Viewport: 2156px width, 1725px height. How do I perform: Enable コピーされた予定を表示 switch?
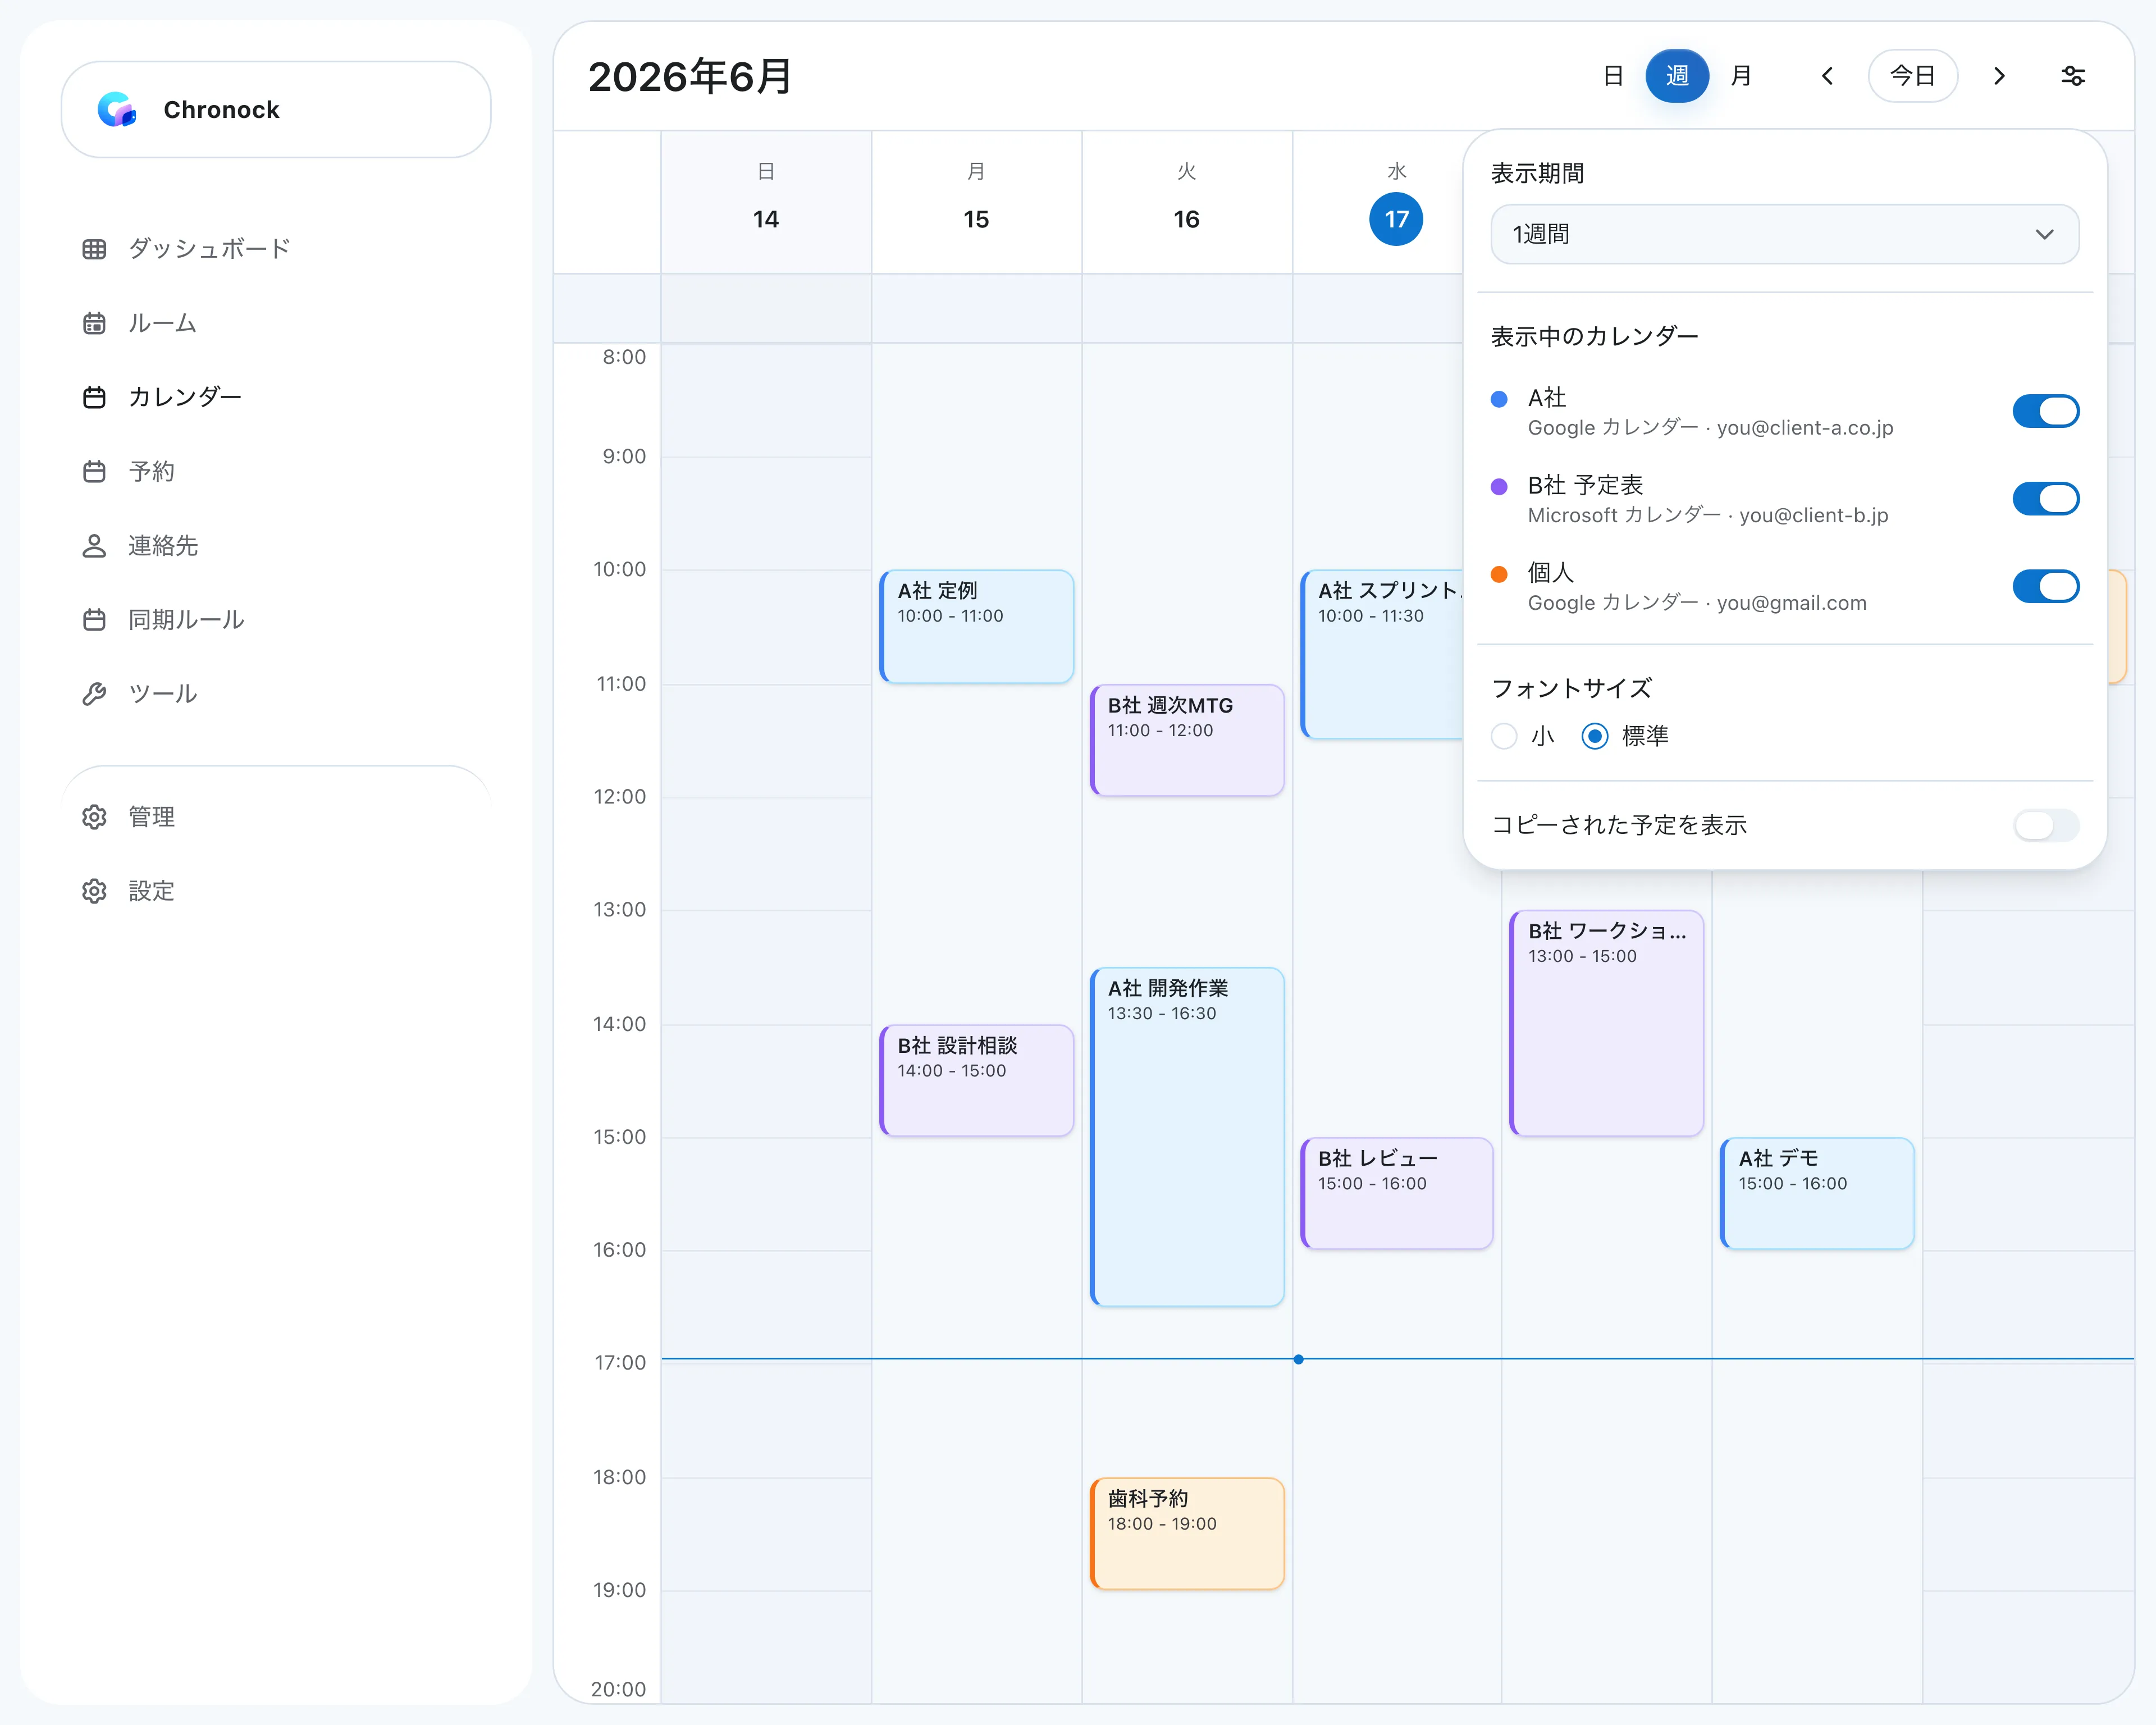point(2046,825)
